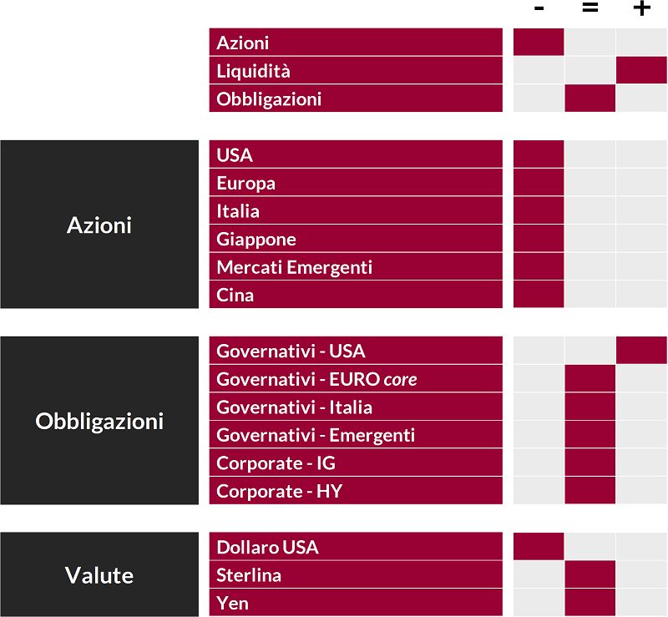
Task: Click the filled minus cell for USA equities
Action: [x=539, y=154]
